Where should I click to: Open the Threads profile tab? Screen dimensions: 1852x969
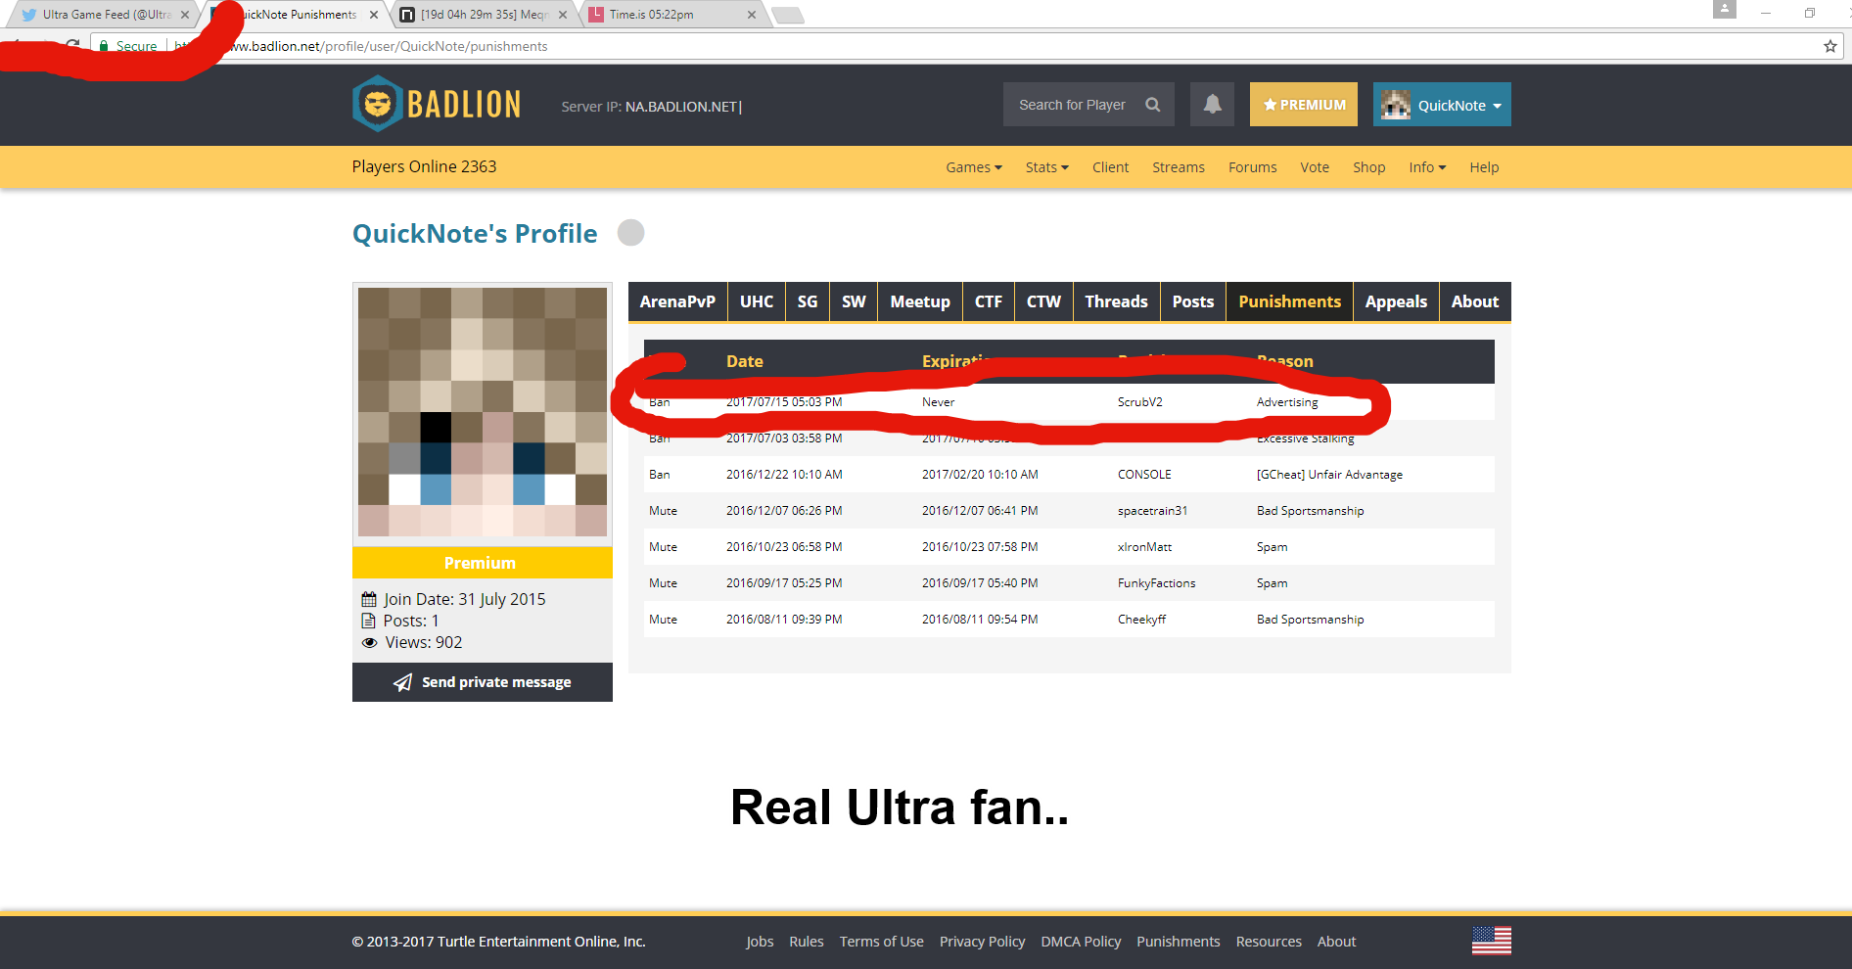coord(1117,301)
